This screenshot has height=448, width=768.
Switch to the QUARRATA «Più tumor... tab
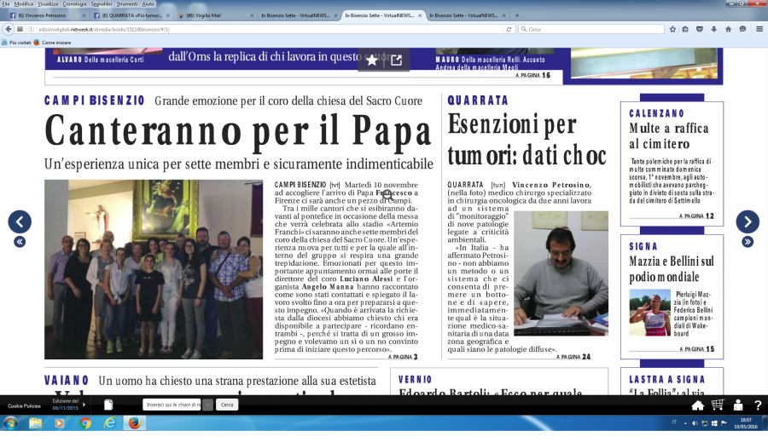tap(131, 15)
